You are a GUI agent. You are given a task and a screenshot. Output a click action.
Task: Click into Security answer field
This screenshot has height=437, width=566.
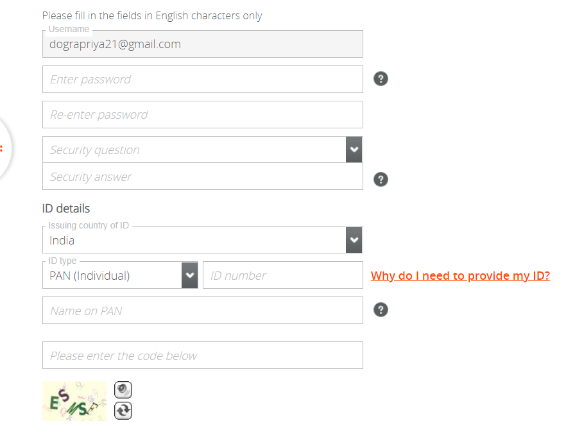[203, 176]
